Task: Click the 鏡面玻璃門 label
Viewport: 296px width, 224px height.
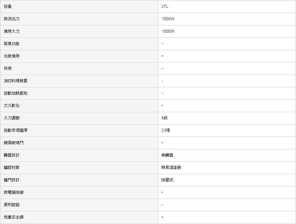Action: click(x=14, y=143)
